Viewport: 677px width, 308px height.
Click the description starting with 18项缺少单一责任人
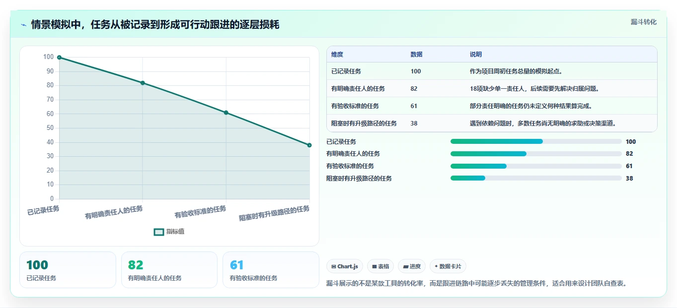(534, 89)
